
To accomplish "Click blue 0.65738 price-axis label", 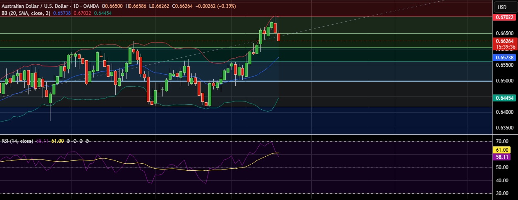I will click(x=504, y=58).
